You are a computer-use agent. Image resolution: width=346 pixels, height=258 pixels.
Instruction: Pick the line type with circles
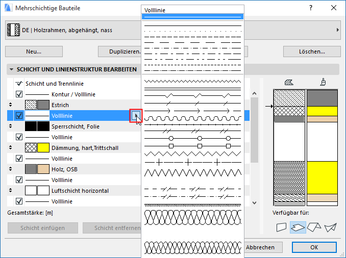[192, 139]
